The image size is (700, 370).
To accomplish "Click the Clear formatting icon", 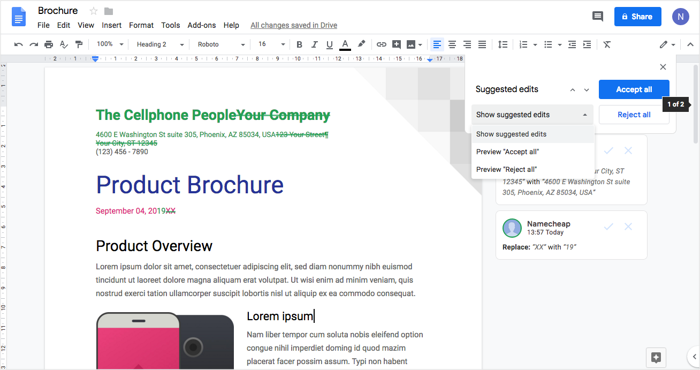I will point(607,44).
